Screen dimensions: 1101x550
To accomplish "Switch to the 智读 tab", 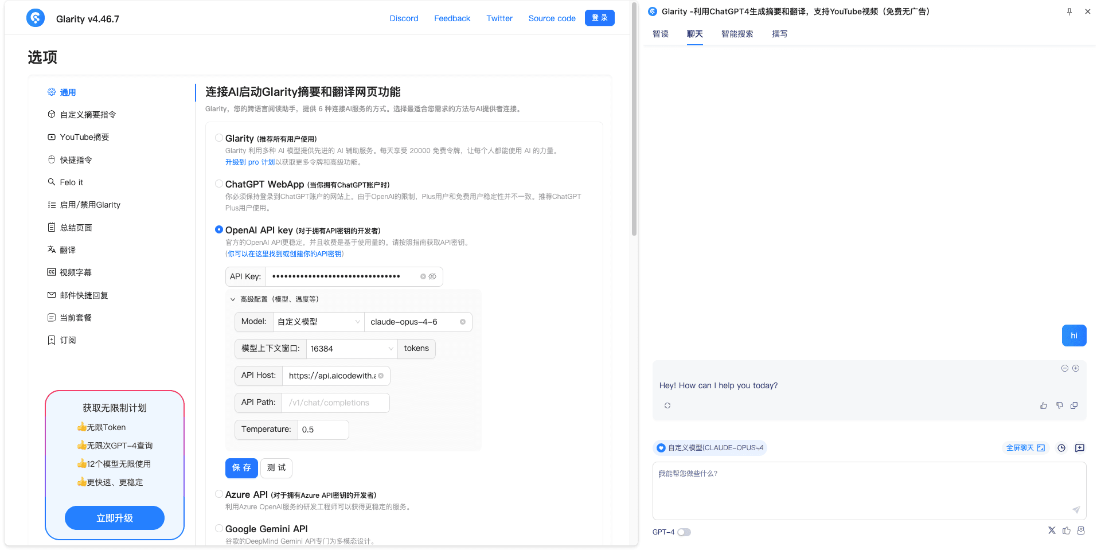I will coord(661,34).
